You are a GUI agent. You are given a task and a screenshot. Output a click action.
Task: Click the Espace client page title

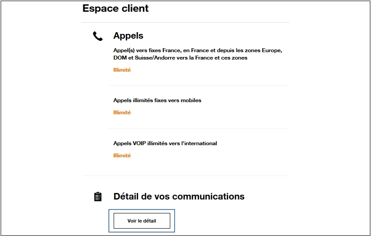click(x=115, y=8)
